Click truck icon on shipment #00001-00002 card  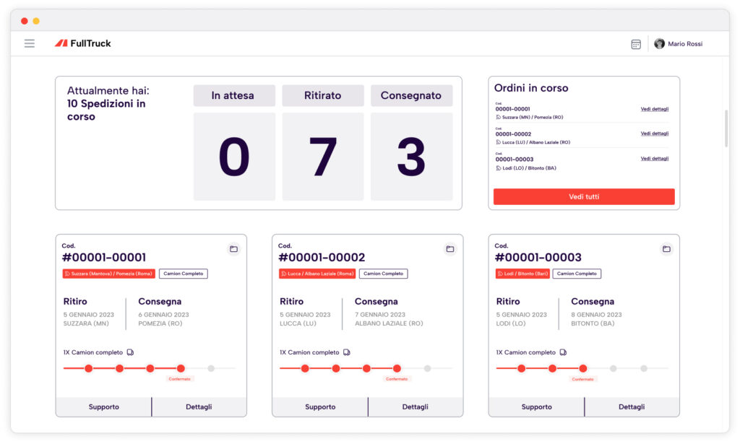[x=347, y=352]
